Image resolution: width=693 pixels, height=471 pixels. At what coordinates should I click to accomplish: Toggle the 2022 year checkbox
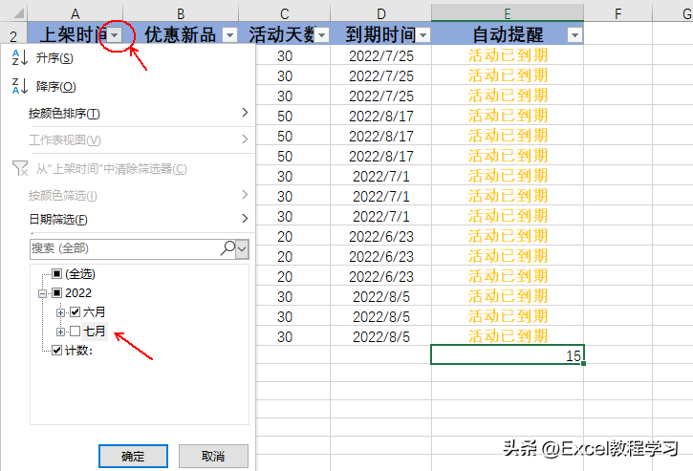56,293
